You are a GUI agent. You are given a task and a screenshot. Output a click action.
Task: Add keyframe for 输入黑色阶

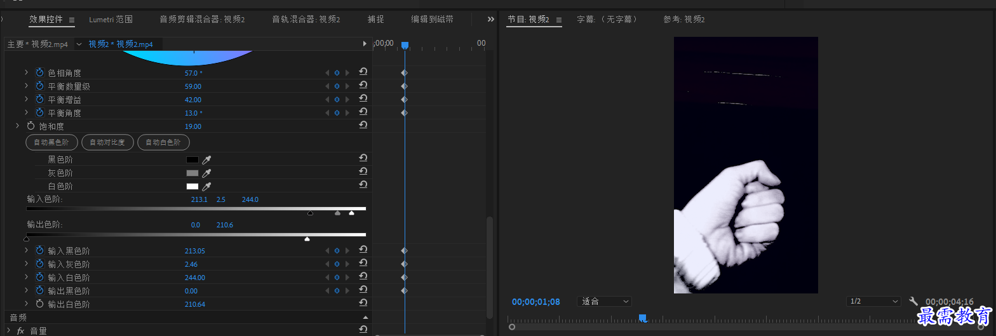[x=337, y=251]
